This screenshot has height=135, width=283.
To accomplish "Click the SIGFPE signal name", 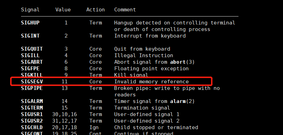I will [x=30, y=69].
